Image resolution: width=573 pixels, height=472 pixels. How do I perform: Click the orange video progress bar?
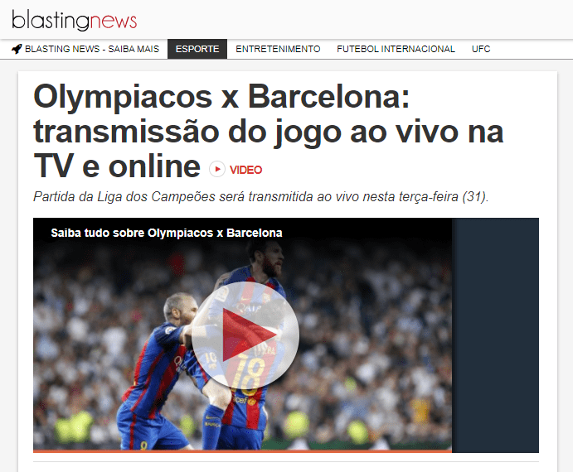(242, 451)
